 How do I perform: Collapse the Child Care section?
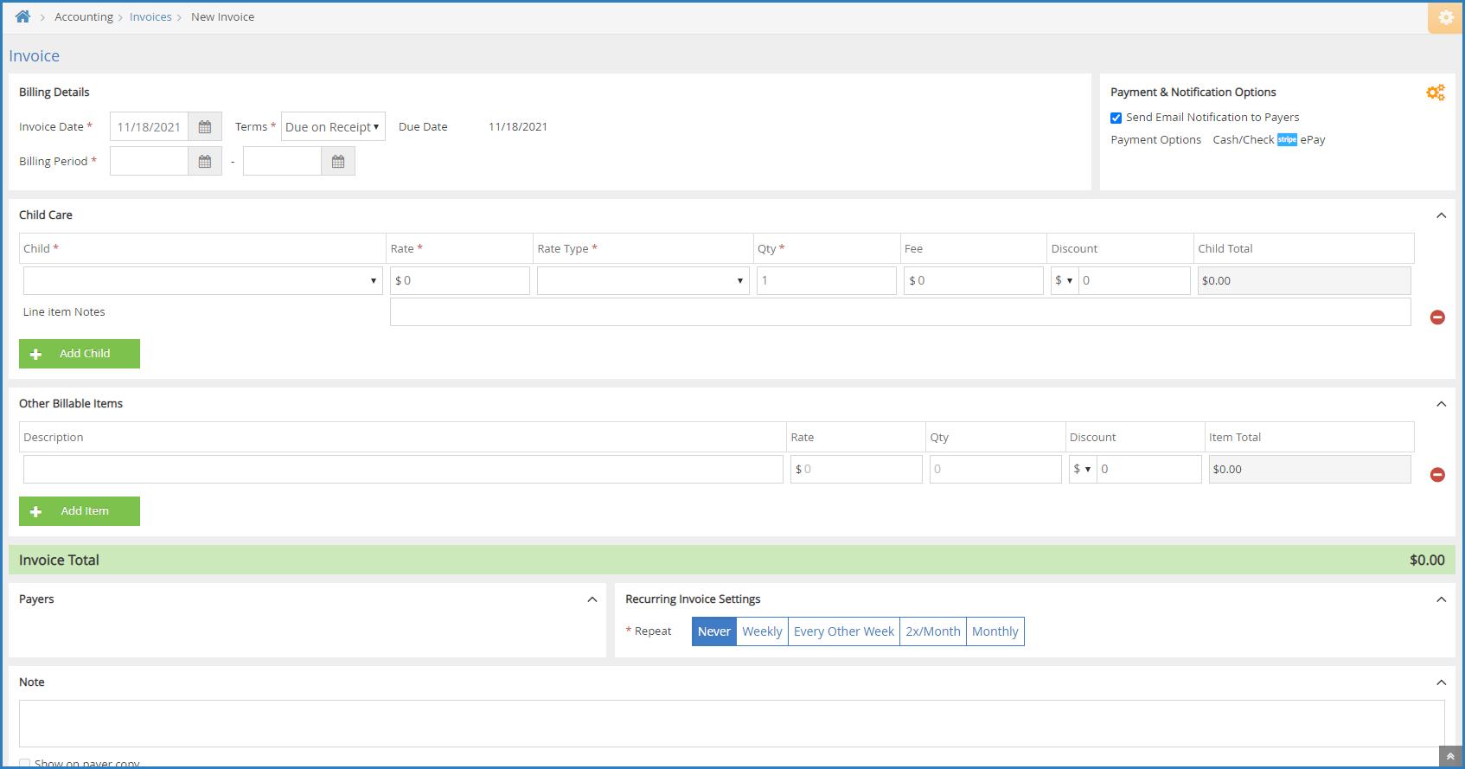(x=1441, y=215)
